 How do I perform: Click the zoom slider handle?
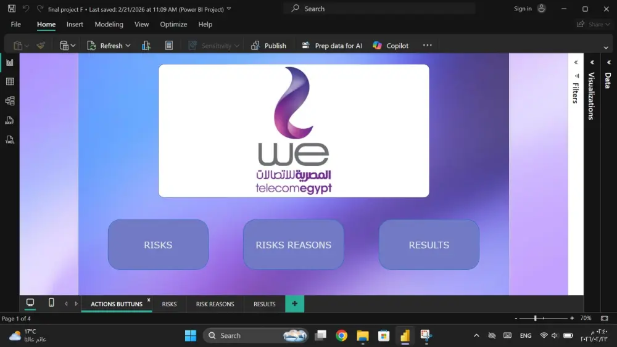pyautogui.click(x=535, y=318)
